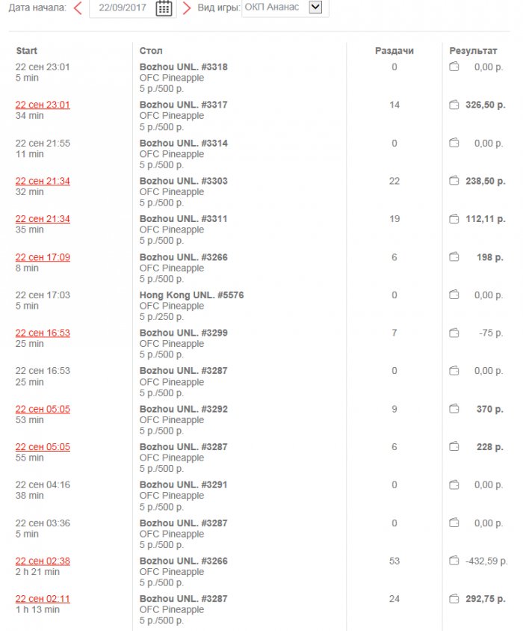
Task: Open the 22 сен 16:53 session link
Action: [43, 333]
